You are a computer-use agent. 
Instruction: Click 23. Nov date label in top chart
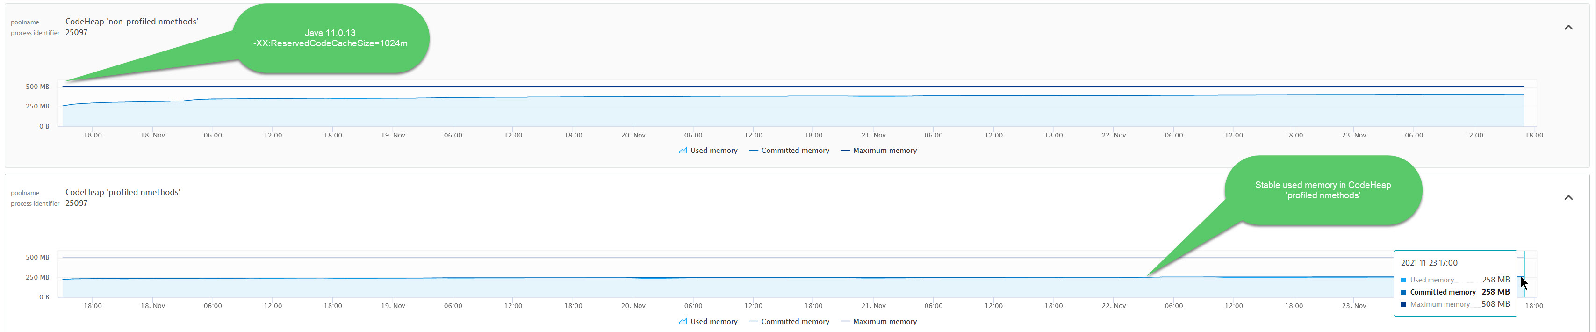[1354, 135]
